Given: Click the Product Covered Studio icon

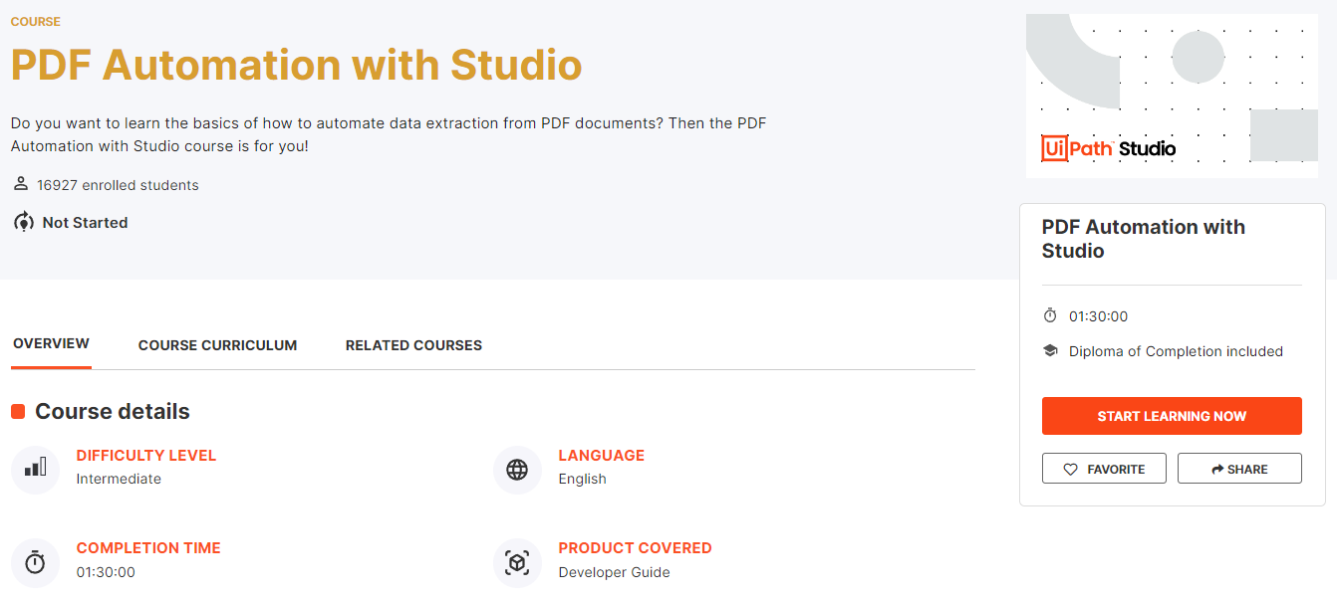Looking at the screenshot, I should pyautogui.click(x=517, y=562).
